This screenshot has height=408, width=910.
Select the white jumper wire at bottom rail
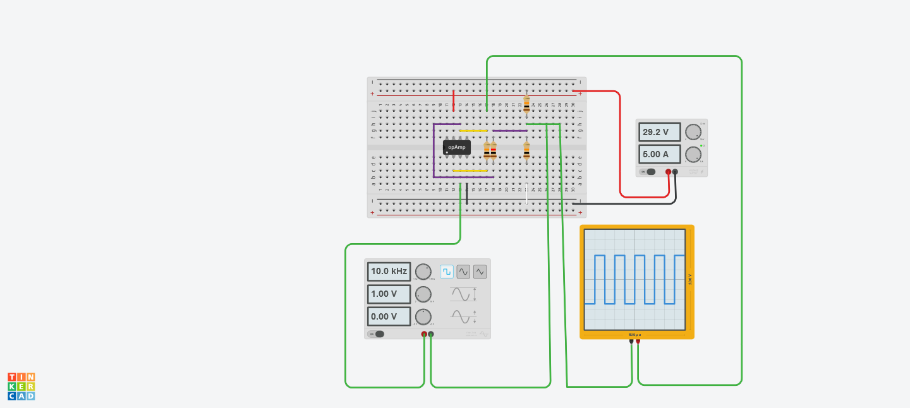[x=526, y=194]
